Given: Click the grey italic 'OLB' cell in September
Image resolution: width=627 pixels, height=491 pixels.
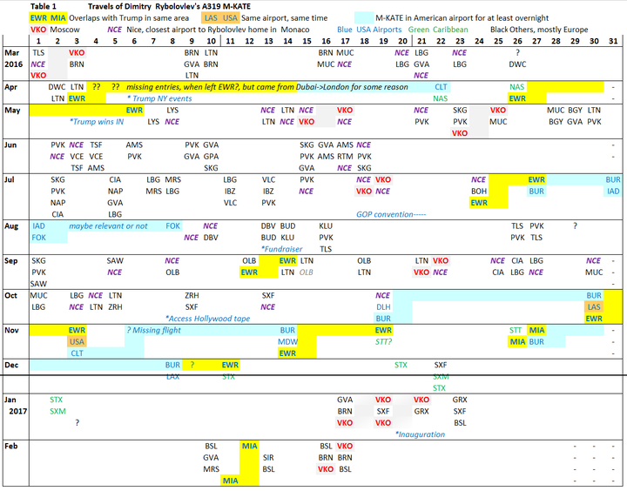Looking at the screenshot, I should [x=307, y=272].
